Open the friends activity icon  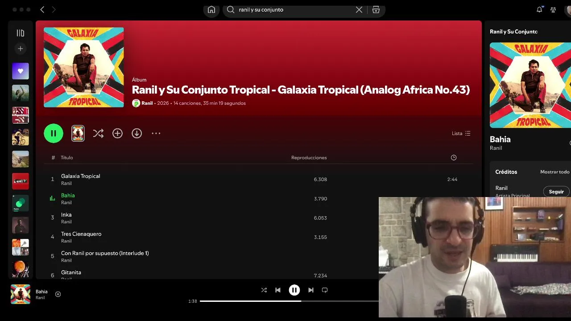553,9
